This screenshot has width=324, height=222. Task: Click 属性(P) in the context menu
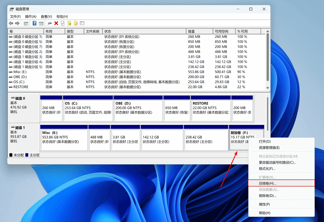264,204
